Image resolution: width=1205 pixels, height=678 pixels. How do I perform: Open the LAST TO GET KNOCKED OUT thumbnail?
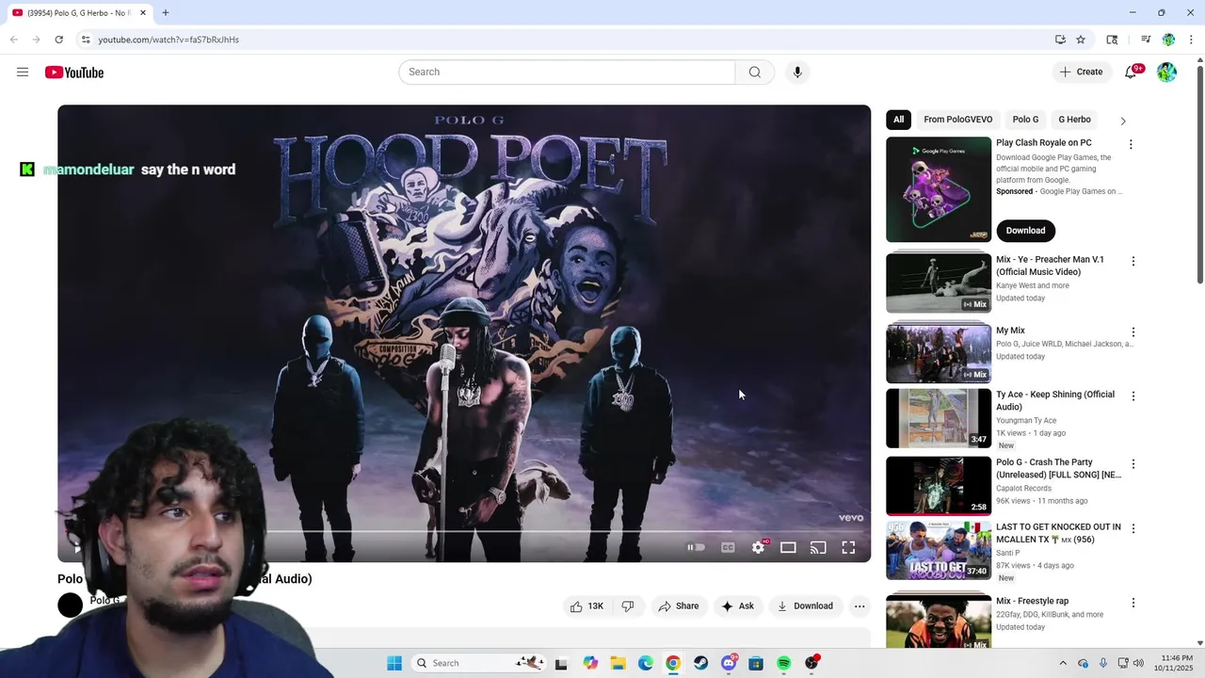pos(939,551)
